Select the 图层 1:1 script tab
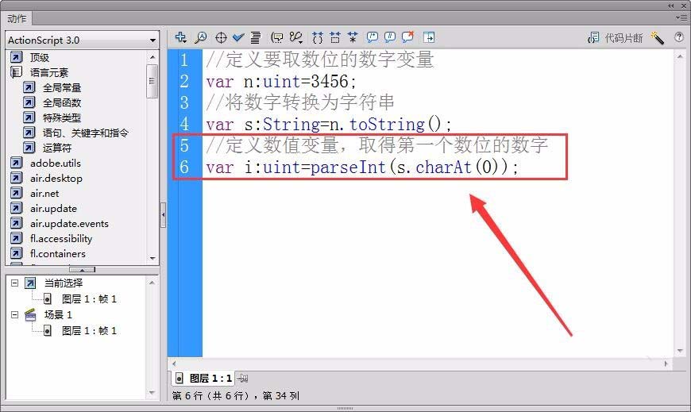The image size is (691, 412). [203, 378]
